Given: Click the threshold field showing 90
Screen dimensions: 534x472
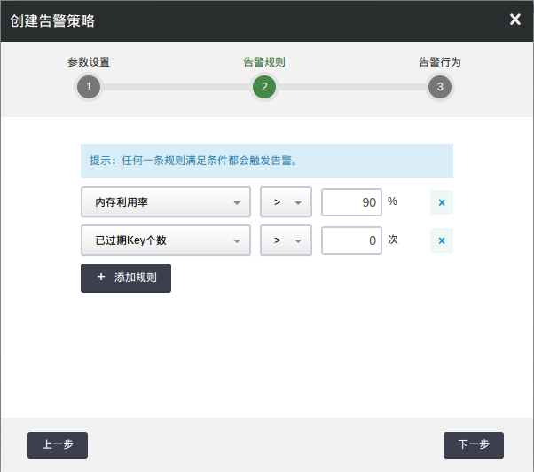Looking at the screenshot, I should (351, 202).
